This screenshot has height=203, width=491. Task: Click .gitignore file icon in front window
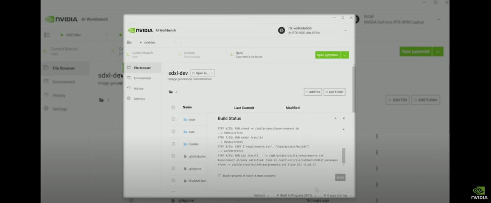185,168
